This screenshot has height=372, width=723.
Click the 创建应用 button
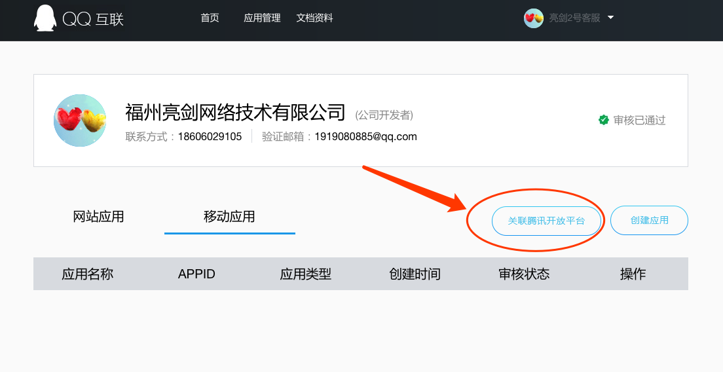(x=649, y=220)
